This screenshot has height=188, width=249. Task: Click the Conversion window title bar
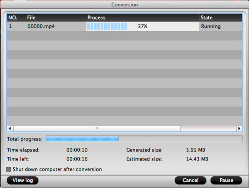124,5
